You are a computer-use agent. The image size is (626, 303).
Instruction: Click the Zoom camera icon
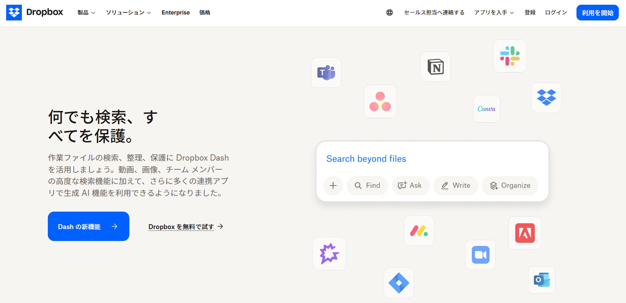tap(480, 255)
